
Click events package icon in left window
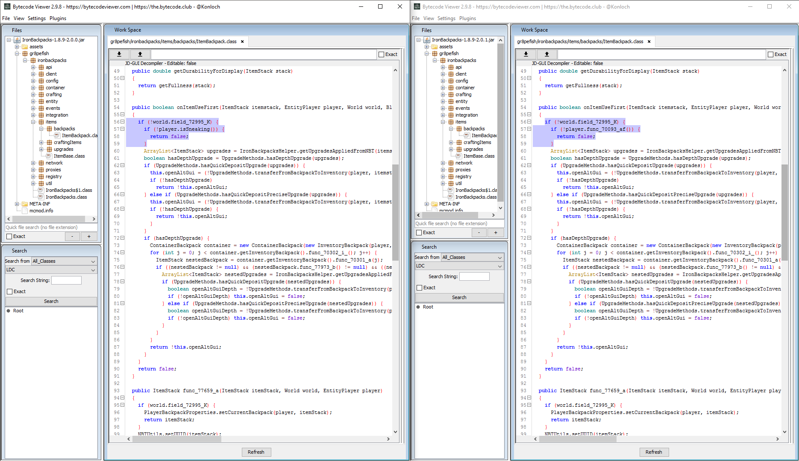[x=41, y=108]
